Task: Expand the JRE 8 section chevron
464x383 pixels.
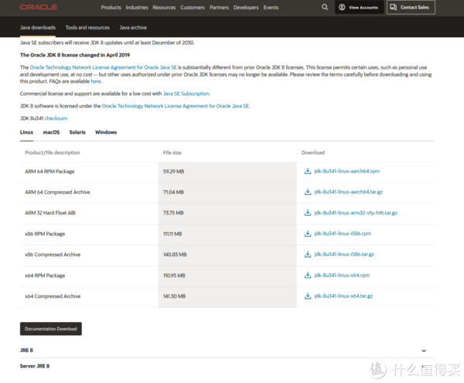Action: [424, 351]
